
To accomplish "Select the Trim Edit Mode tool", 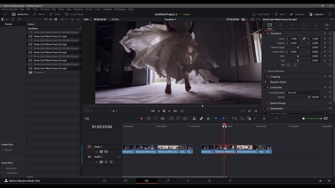I will (x=149, y=119).
